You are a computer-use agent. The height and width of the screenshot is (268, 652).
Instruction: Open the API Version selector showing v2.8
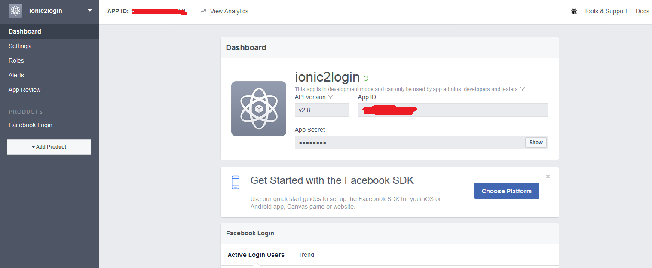322,110
